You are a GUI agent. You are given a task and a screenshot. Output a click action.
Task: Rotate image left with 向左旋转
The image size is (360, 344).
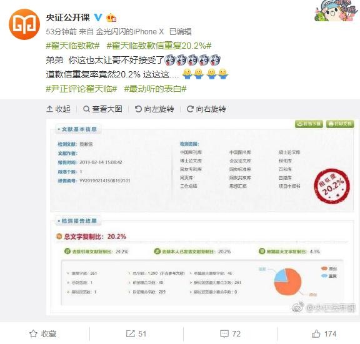pos(154,109)
